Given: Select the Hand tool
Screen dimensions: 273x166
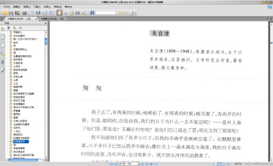Looking at the screenshot, I should pos(59,13).
